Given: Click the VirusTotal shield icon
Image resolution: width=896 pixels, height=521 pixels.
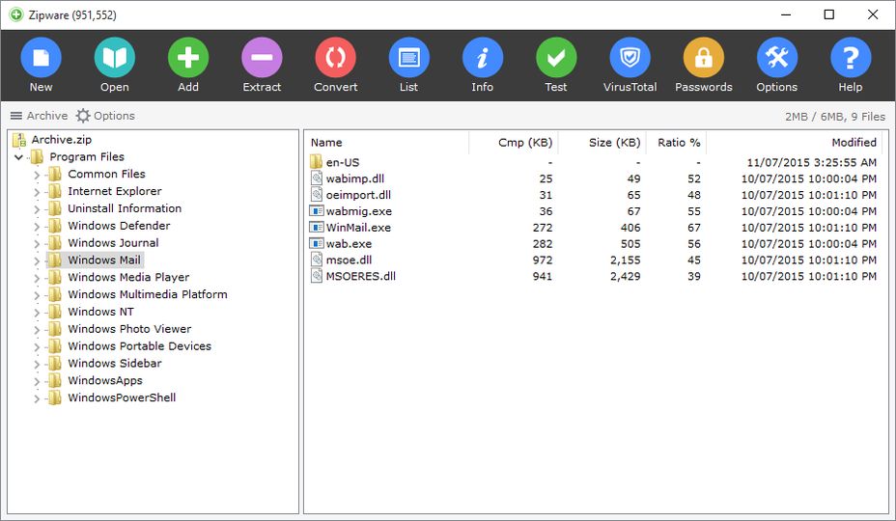Looking at the screenshot, I should click(630, 57).
